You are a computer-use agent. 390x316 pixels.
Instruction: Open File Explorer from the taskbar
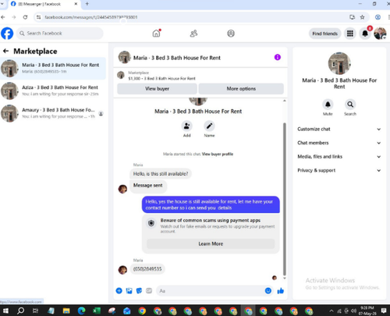(x=66, y=311)
